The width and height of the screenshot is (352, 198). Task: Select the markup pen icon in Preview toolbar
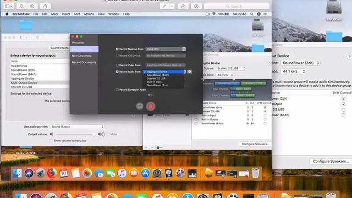(x=164, y=6)
